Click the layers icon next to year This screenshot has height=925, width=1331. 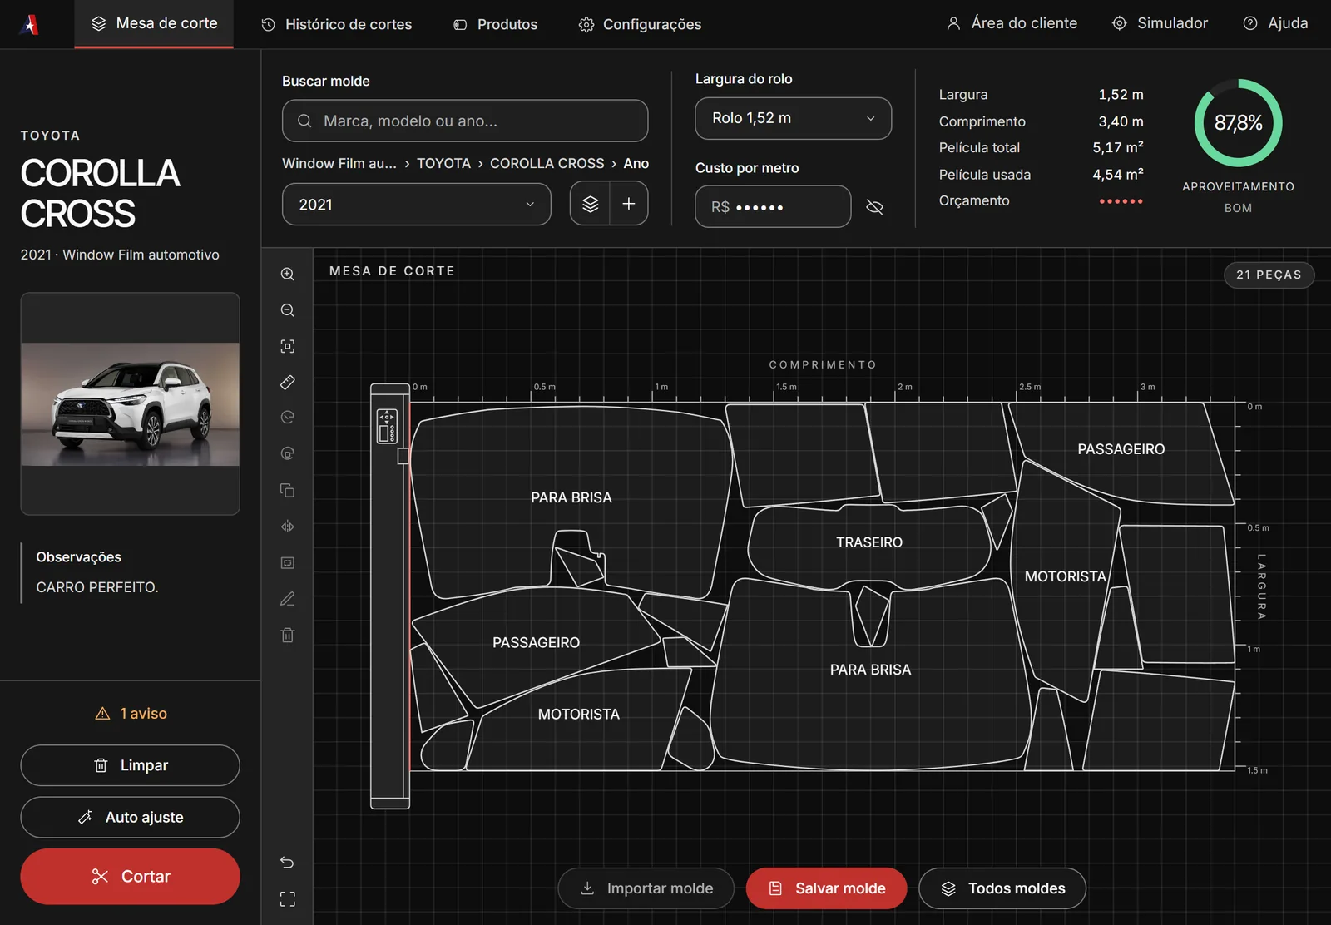590,204
